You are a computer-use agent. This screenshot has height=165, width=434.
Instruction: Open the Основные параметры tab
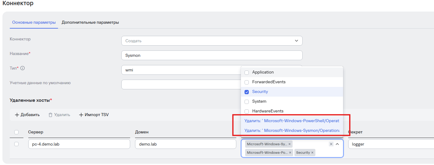[x=34, y=22]
